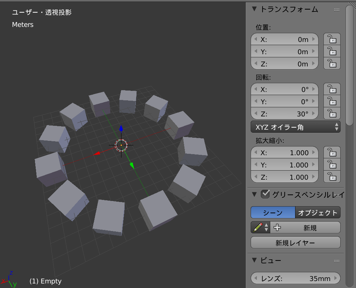The image size is (356, 288).
Task: Click the Transform panel drag dots icon
Action: tap(337, 9)
